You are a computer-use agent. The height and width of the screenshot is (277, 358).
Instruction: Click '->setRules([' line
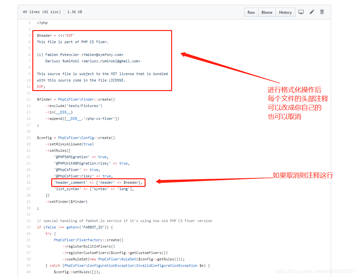point(58,150)
